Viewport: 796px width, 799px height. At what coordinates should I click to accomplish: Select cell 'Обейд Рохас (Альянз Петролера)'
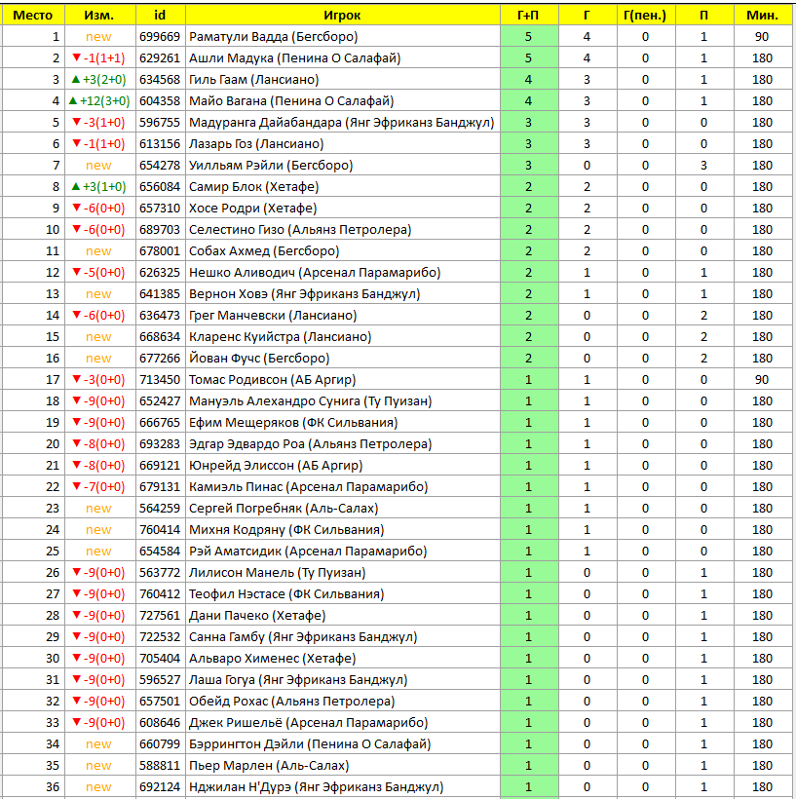click(x=342, y=702)
